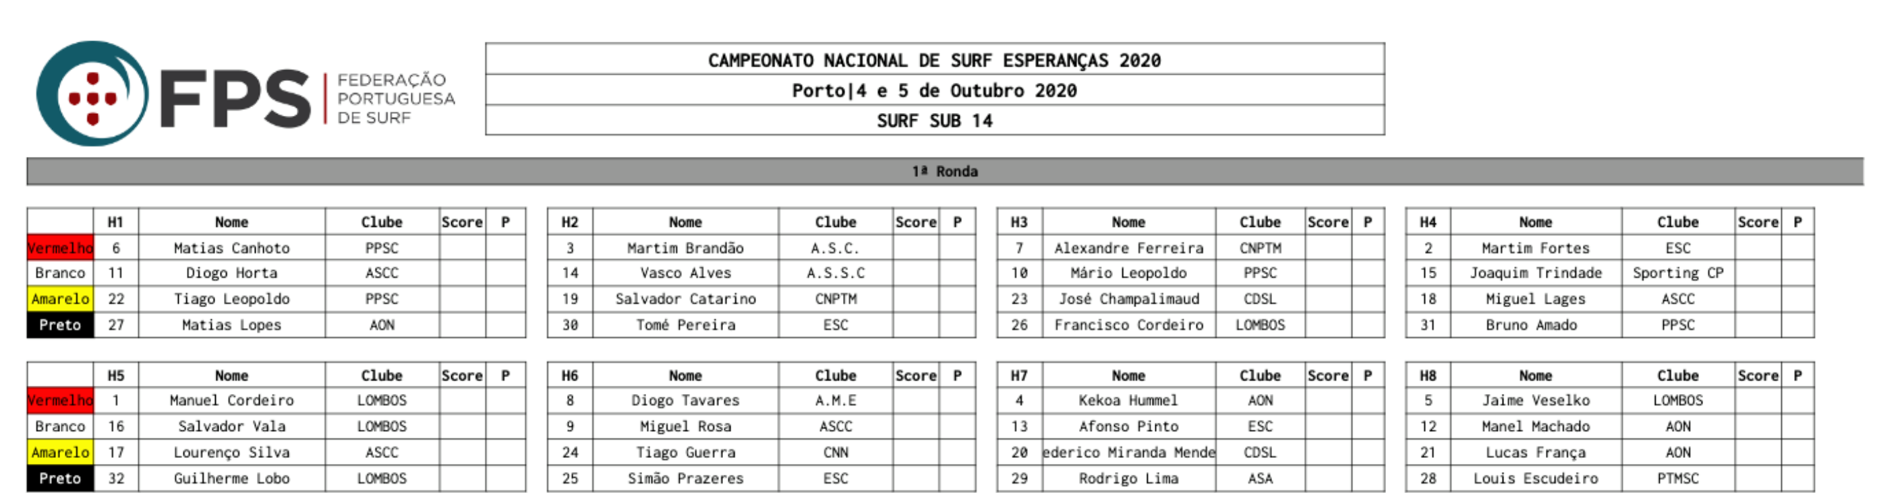Select Louis Escudeiro name cell
Image resolution: width=1879 pixels, height=493 pixels.
1536,478
